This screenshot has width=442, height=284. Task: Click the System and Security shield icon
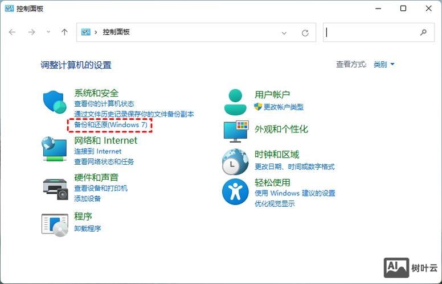tap(55, 102)
